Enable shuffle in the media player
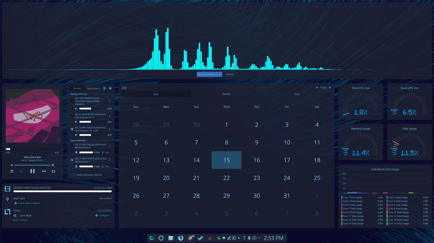Viewport: 434px width, 243px height. point(12,171)
